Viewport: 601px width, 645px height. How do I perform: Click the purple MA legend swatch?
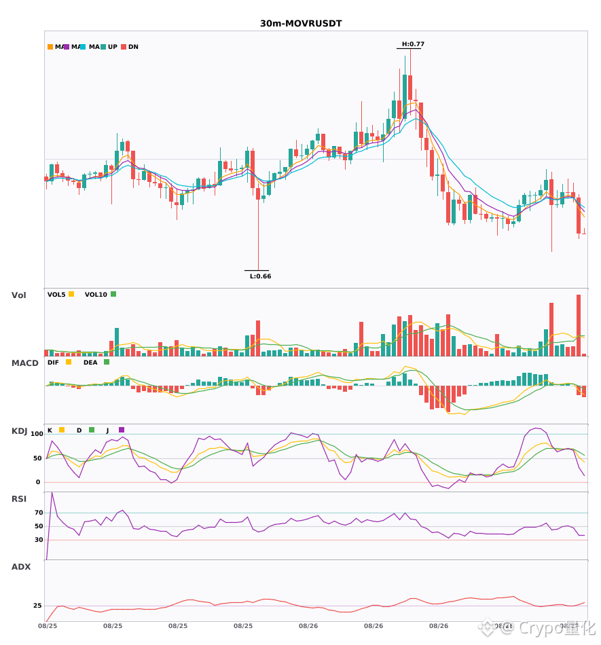click(x=67, y=47)
